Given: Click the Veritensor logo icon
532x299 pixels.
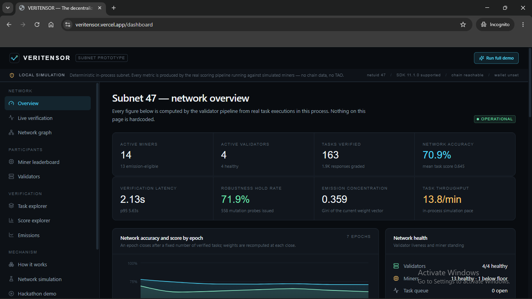Looking at the screenshot, I should (x=14, y=58).
